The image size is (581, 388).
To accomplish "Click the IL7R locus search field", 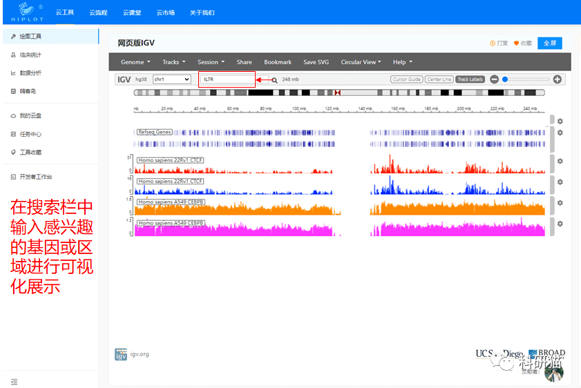I will [227, 79].
